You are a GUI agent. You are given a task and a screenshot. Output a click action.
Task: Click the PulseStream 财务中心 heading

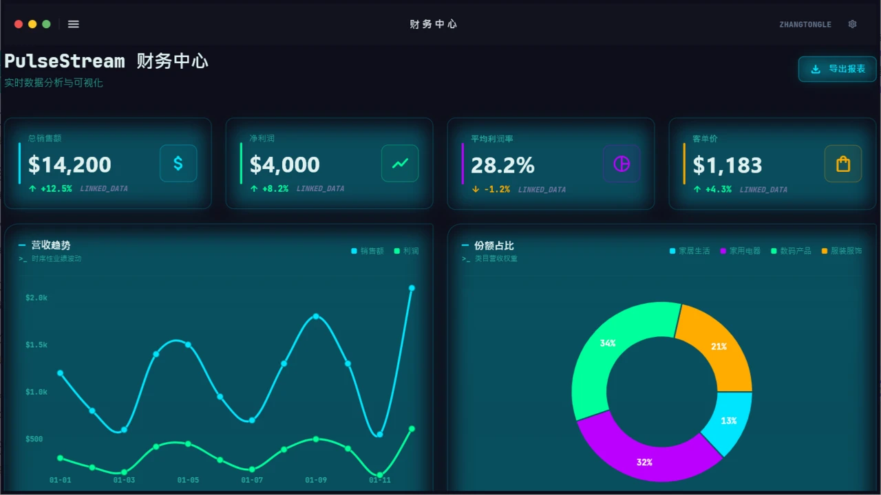(106, 61)
